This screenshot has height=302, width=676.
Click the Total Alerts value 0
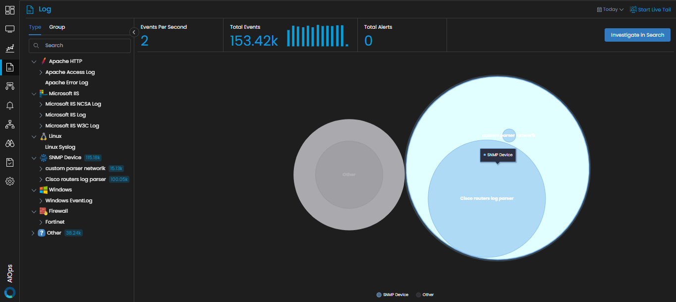click(x=368, y=41)
